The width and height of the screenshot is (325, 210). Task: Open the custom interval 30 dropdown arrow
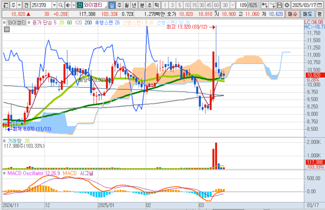[233, 5]
